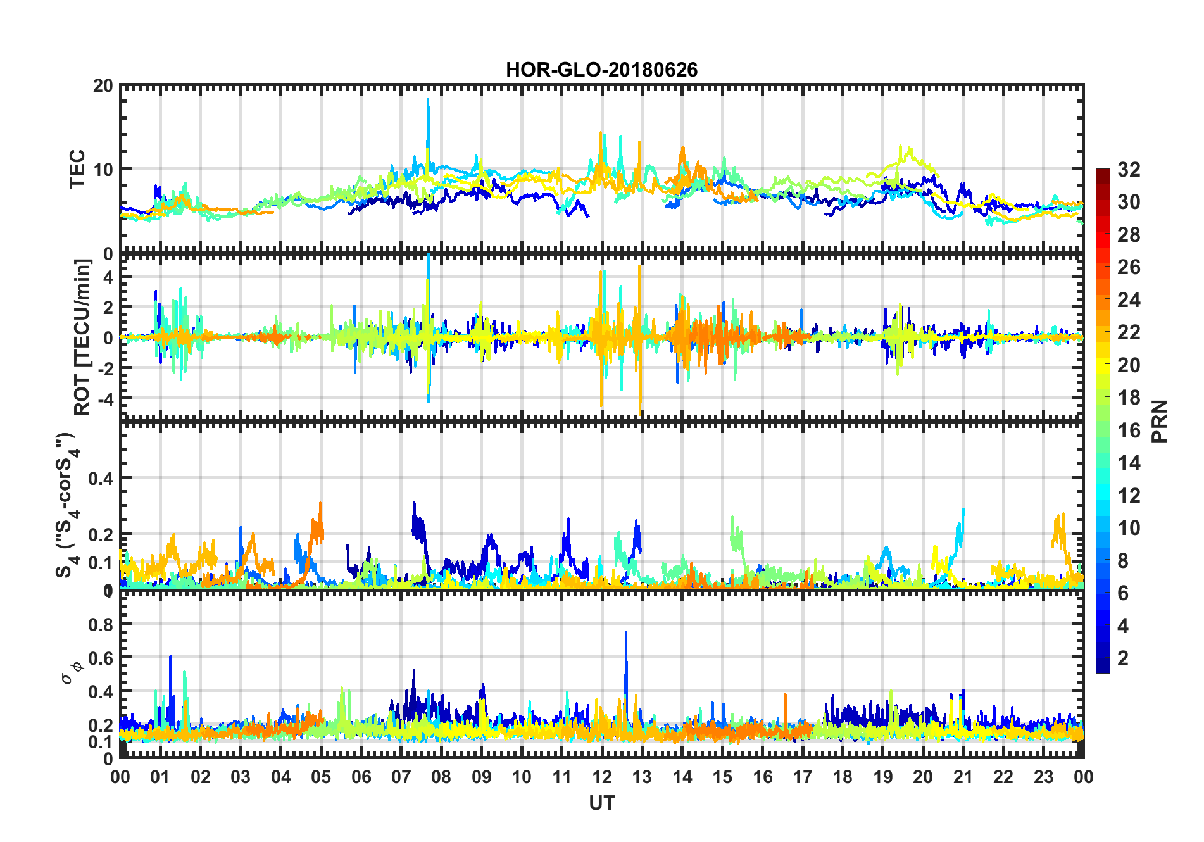Image resolution: width=1204 pixels, height=842 pixels.
Task: Click PRN colorbar tick label 32
Action: 1129,169
